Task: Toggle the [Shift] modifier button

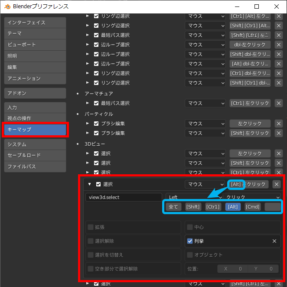Action: (x=193, y=207)
